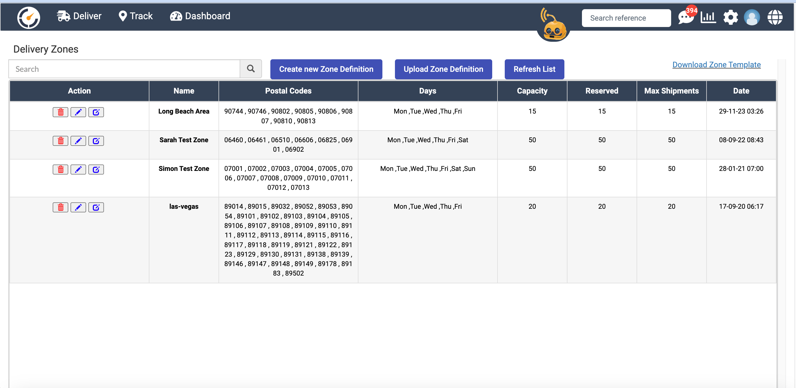Screen dimensions: 796x388
Task: Click pencil edit icon for Sarah Test Zone
Action: tap(78, 141)
